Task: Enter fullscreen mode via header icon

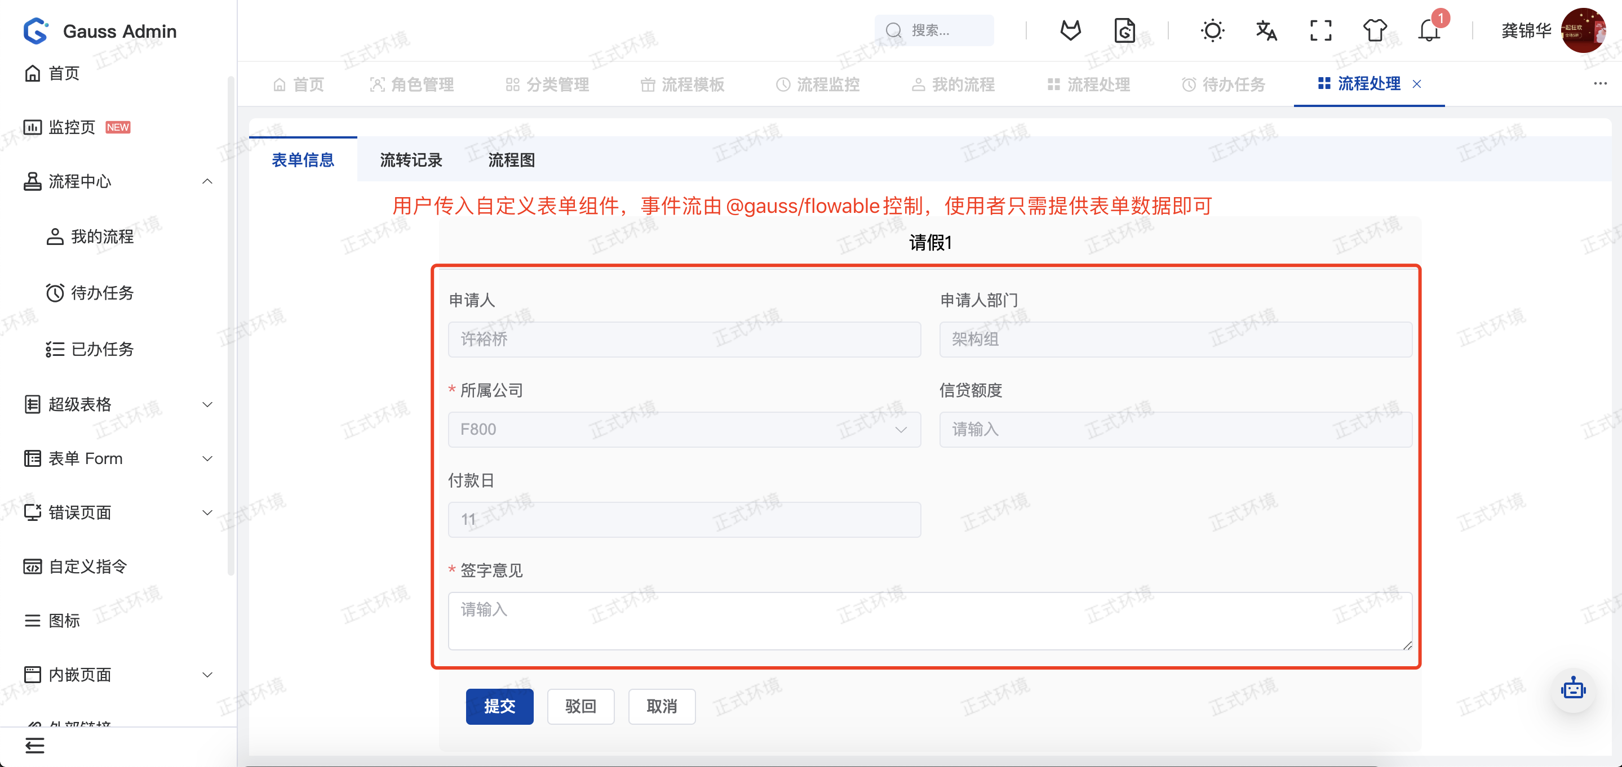Action: click(1320, 30)
